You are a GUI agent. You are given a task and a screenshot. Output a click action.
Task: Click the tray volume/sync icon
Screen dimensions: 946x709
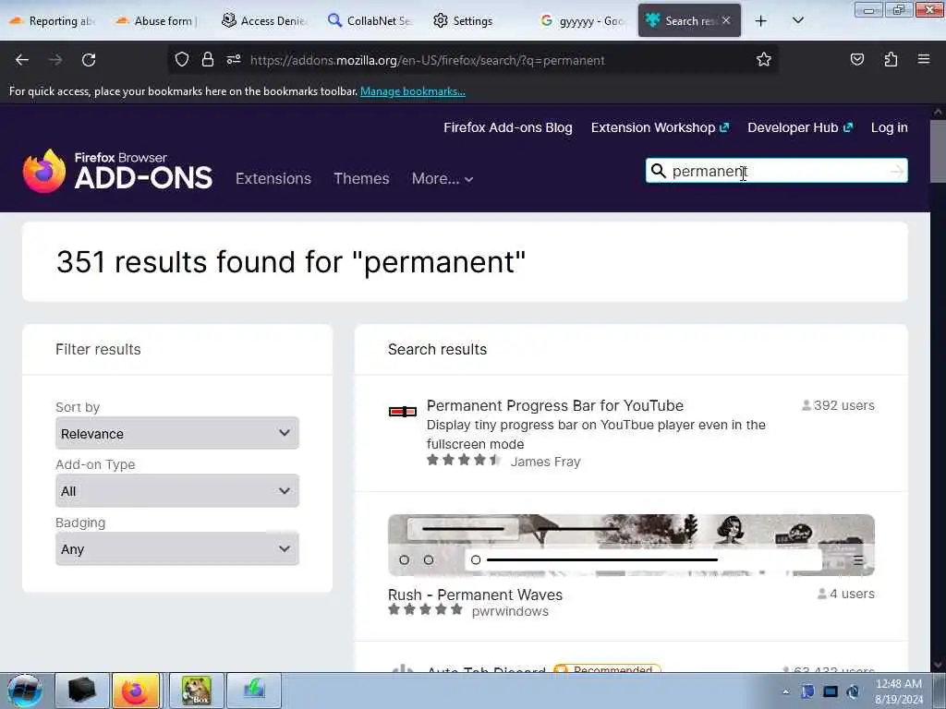pos(853,691)
